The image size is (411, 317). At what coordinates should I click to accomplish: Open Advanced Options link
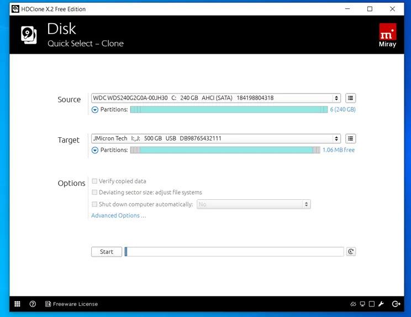[x=118, y=215]
